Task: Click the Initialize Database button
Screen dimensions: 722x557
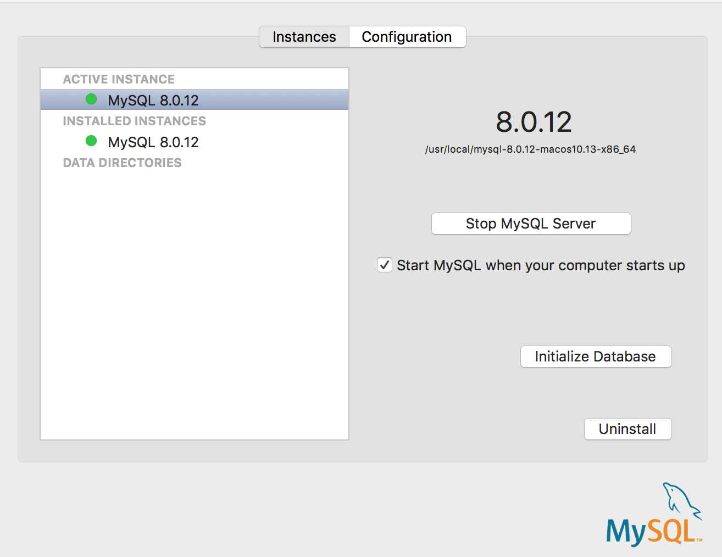Action: [596, 357]
